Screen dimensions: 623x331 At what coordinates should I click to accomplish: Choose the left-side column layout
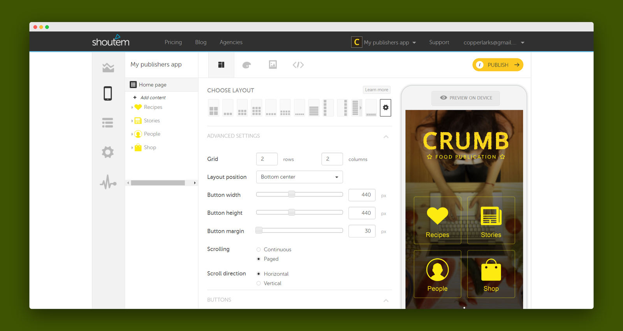tap(328, 108)
